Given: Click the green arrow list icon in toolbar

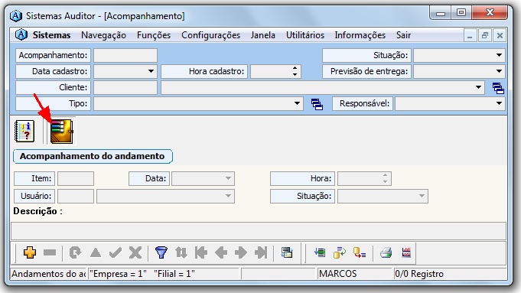Looking at the screenshot, I should pos(320,252).
